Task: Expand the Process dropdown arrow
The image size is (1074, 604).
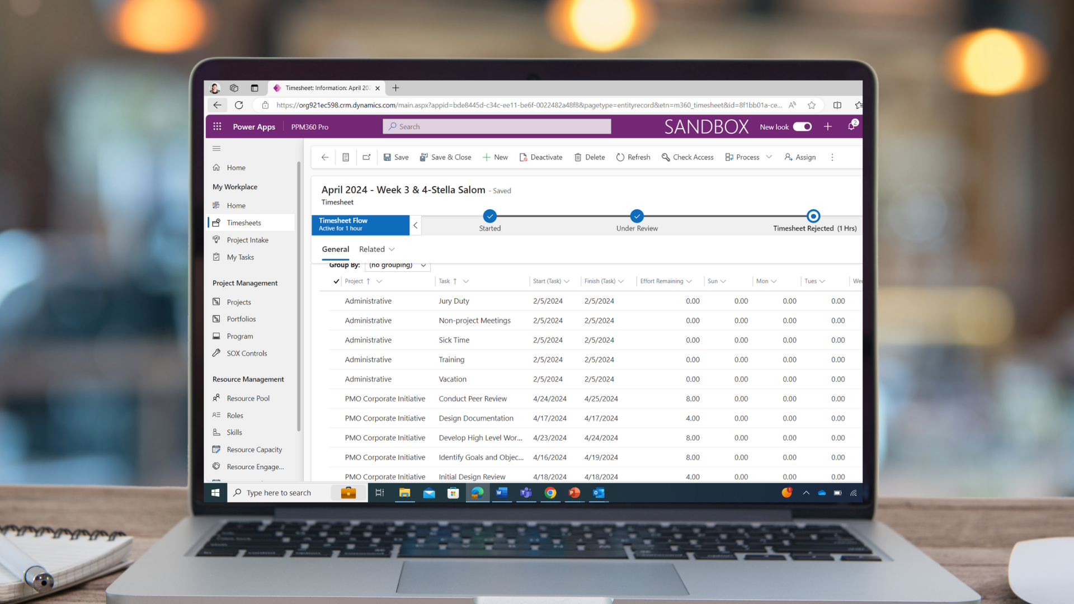Action: 769,157
